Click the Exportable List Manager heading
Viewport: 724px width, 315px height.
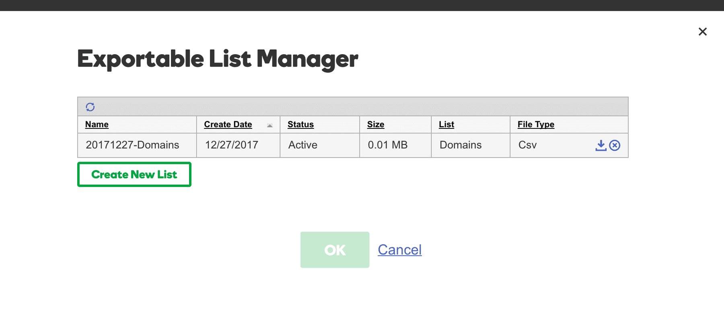(218, 59)
